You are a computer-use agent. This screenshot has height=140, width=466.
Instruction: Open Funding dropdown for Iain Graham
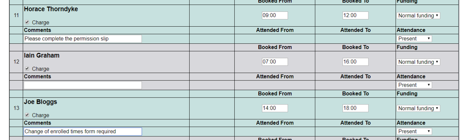[418, 62]
